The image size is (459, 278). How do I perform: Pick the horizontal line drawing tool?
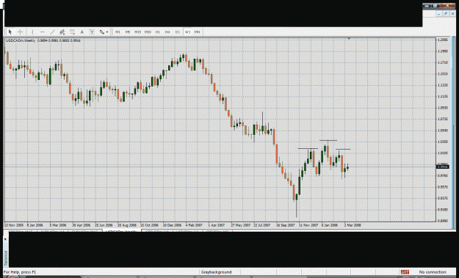pyautogui.click(x=43, y=32)
